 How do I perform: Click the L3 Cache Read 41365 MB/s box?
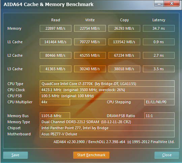coord(56,69)
